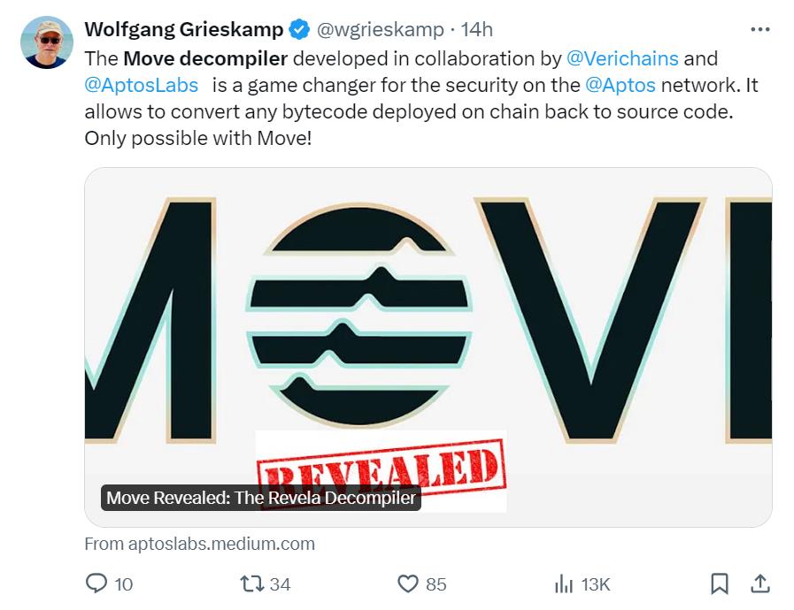Image resolution: width=794 pixels, height=610 pixels.
Task: Click 'From aptoslabs.medium.com' source link
Action: (x=199, y=544)
